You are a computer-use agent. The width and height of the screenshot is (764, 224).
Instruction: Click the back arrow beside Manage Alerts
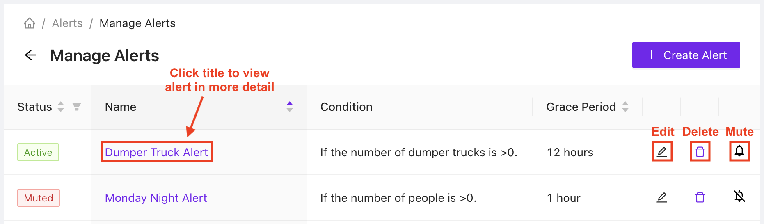click(x=30, y=55)
